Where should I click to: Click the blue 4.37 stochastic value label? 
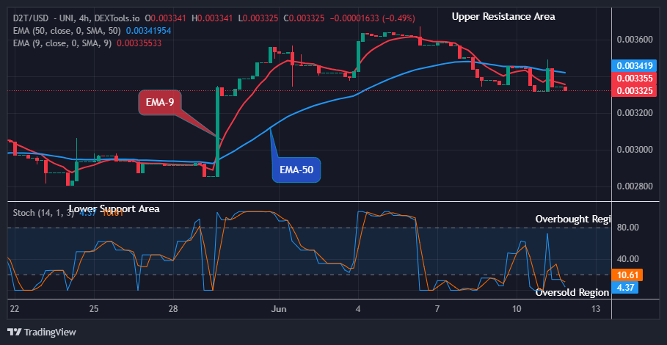pyautogui.click(x=624, y=288)
